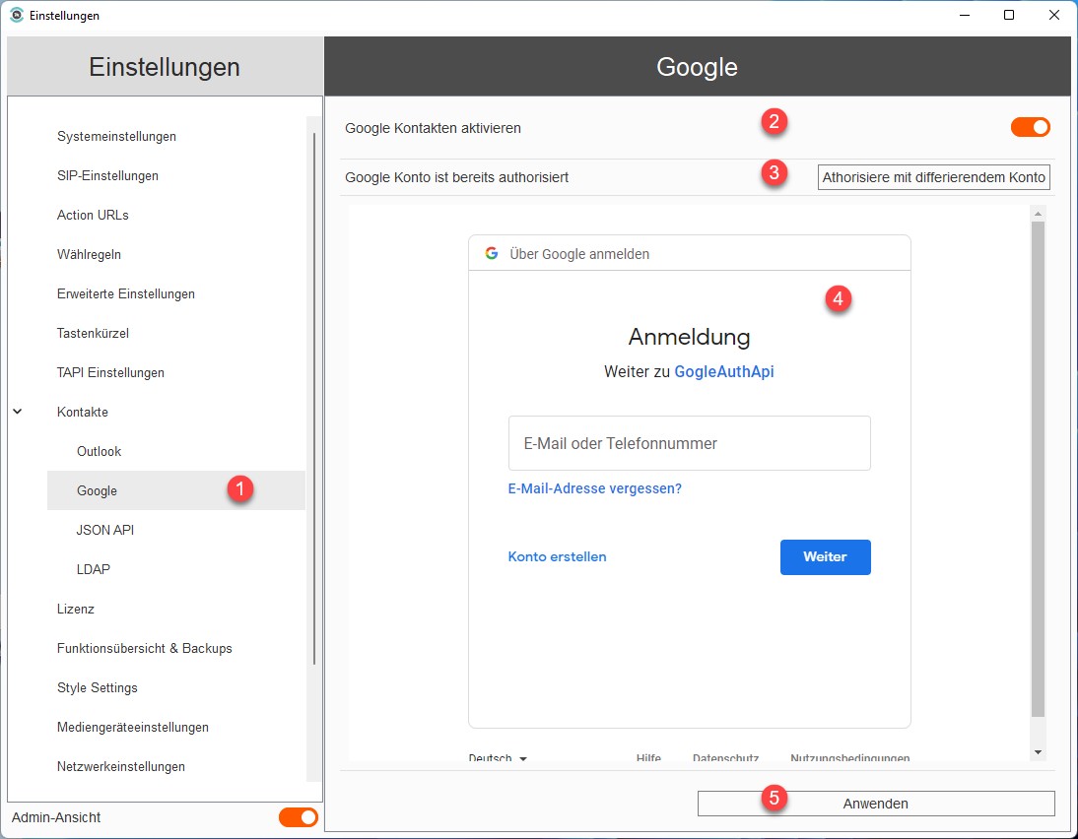This screenshot has width=1078, height=839.
Task: Open SIP-Einstellungen page
Action: [x=107, y=175]
